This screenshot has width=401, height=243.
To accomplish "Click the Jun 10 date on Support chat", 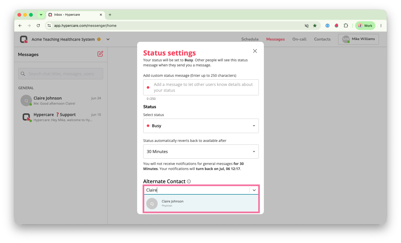I will [96, 115].
